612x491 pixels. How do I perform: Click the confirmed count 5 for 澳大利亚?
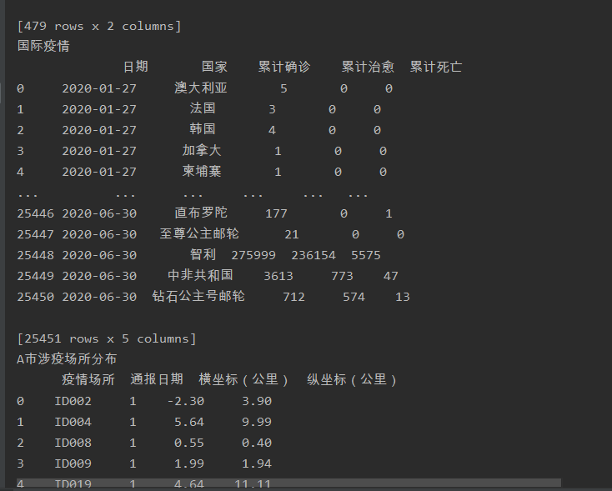pyautogui.click(x=283, y=88)
